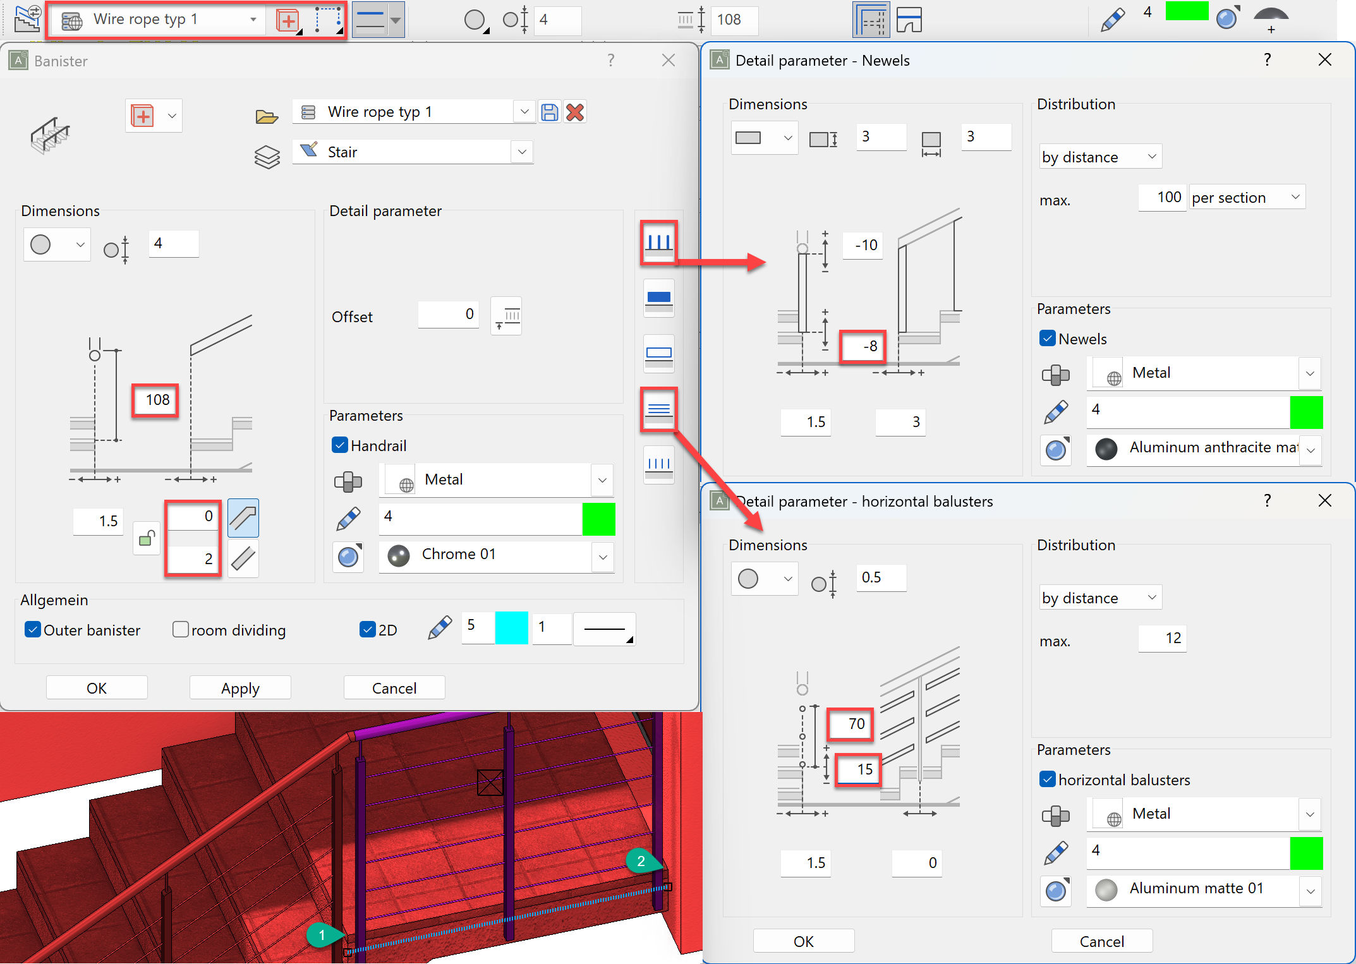Click OK in the horizontal balusters dialog
This screenshot has height=964, width=1356.
(x=804, y=941)
